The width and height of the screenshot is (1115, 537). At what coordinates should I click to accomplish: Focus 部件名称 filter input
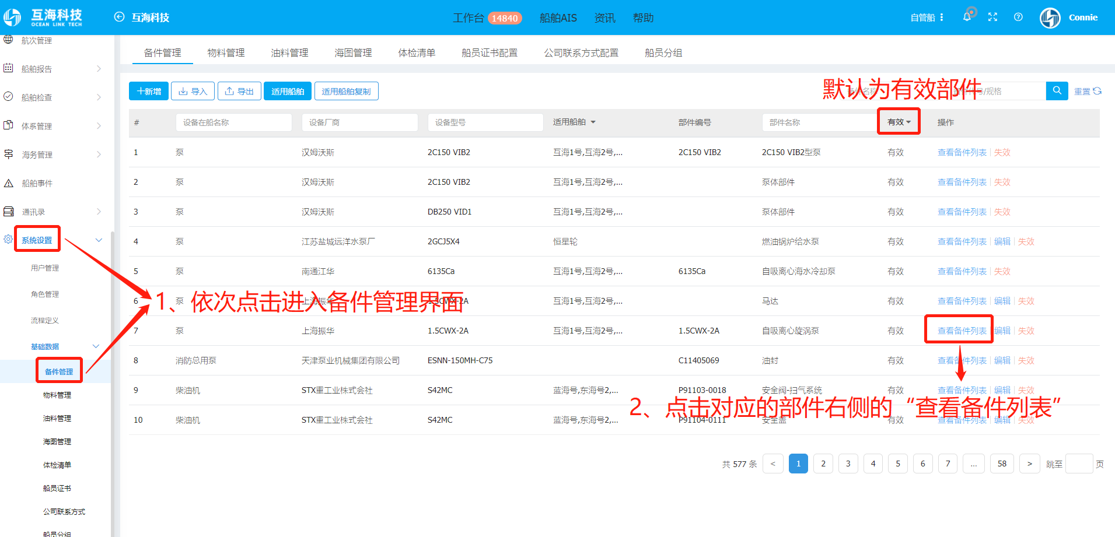[x=820, y=122]
